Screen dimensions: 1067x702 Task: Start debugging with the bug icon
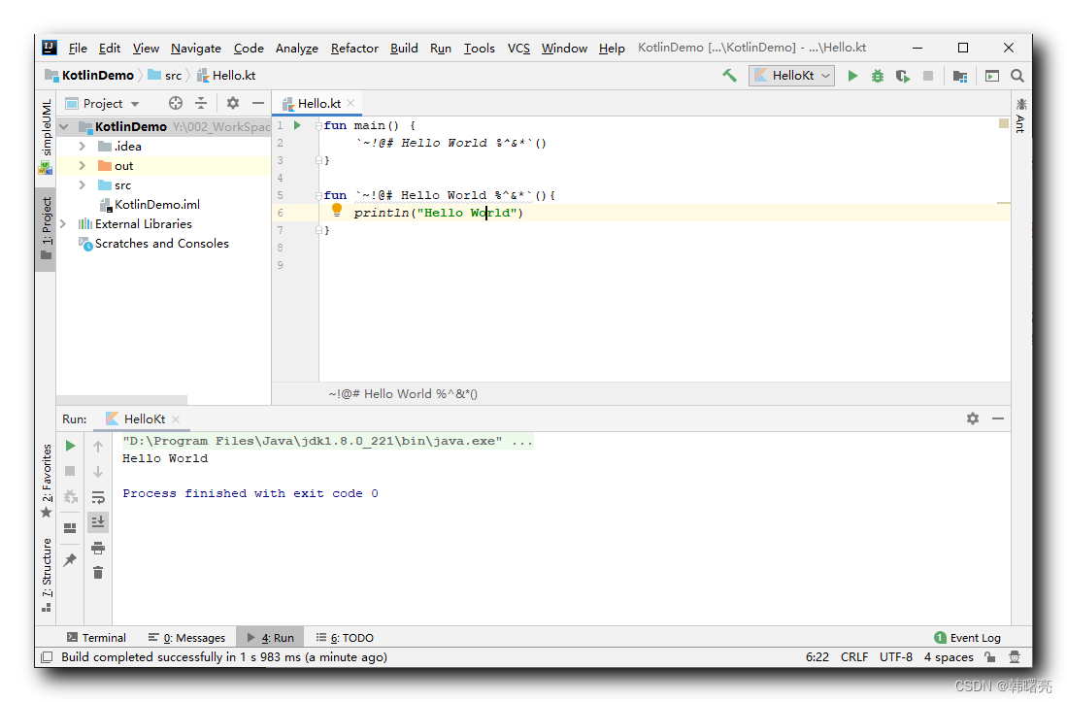[x=878, y=76]
